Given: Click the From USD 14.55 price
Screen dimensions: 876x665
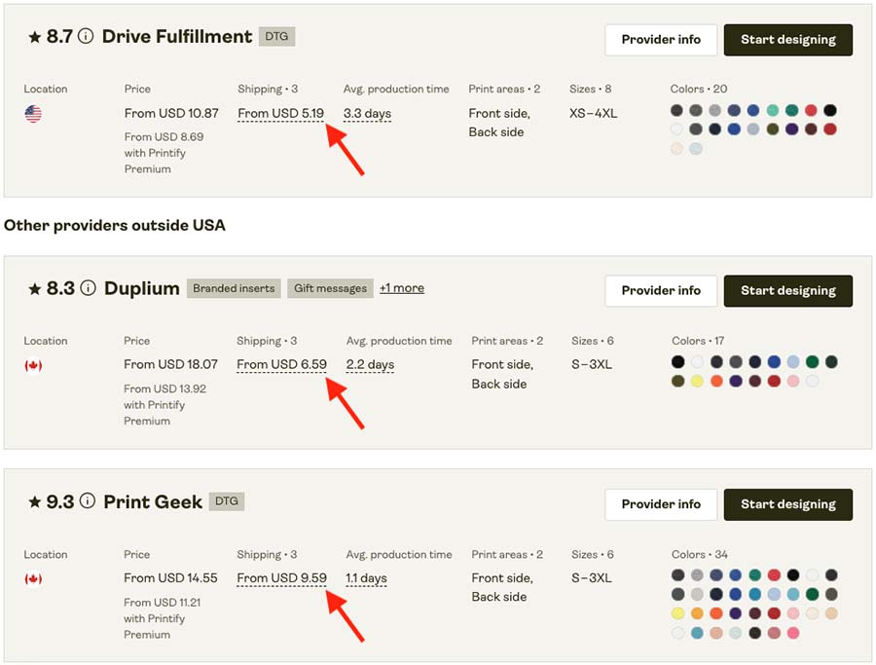Looking at the screenshot, I should (170, 577).
